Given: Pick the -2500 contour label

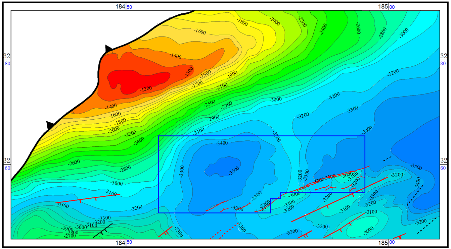Looking at the screenshot, I should coord(210,104).
